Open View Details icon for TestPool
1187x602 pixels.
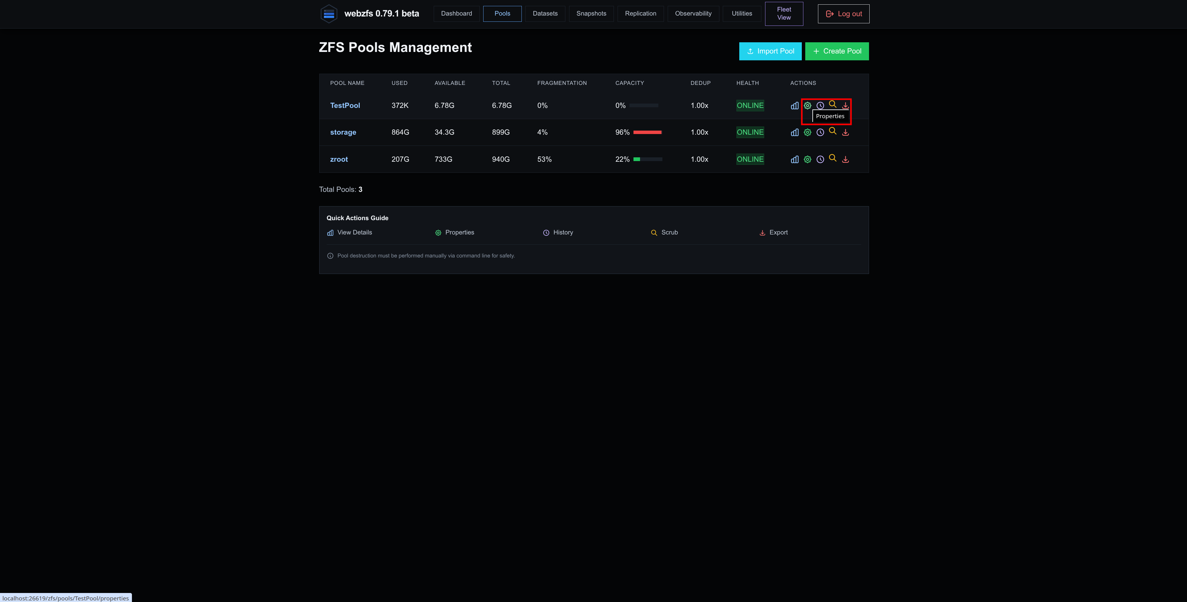pyautogui.click(x=794, y=105)
